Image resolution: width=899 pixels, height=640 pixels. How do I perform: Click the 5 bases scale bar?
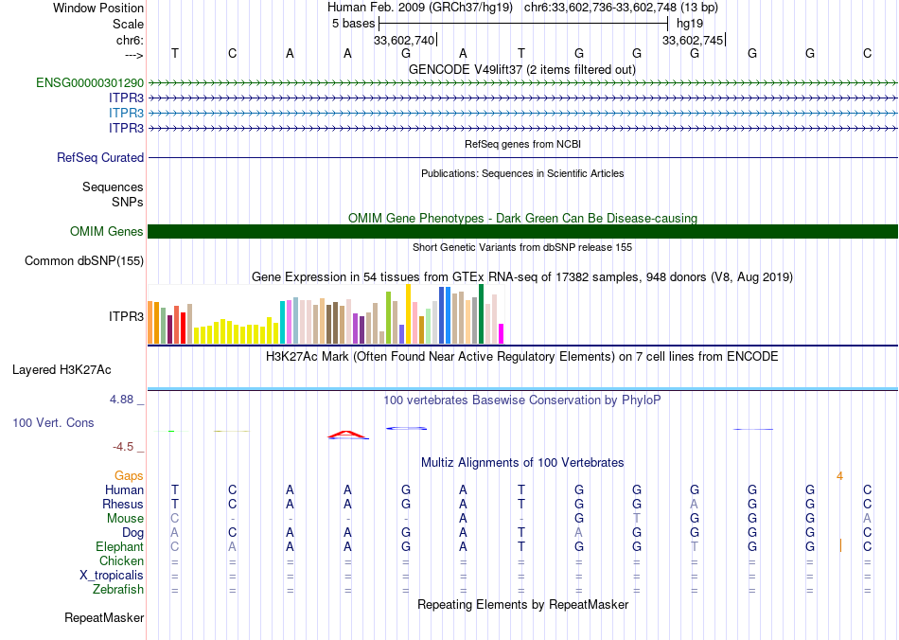(523, 23)
